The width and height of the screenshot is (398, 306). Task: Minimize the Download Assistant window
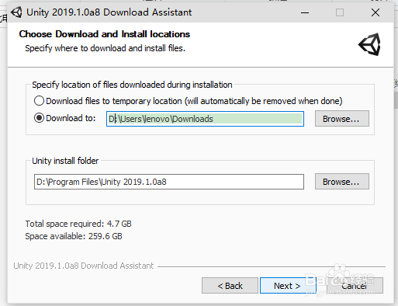click(305, 12)
